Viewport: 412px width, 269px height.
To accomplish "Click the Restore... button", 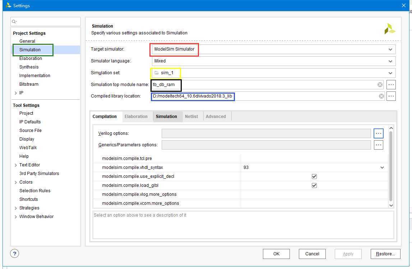I will tap(385, 254).
